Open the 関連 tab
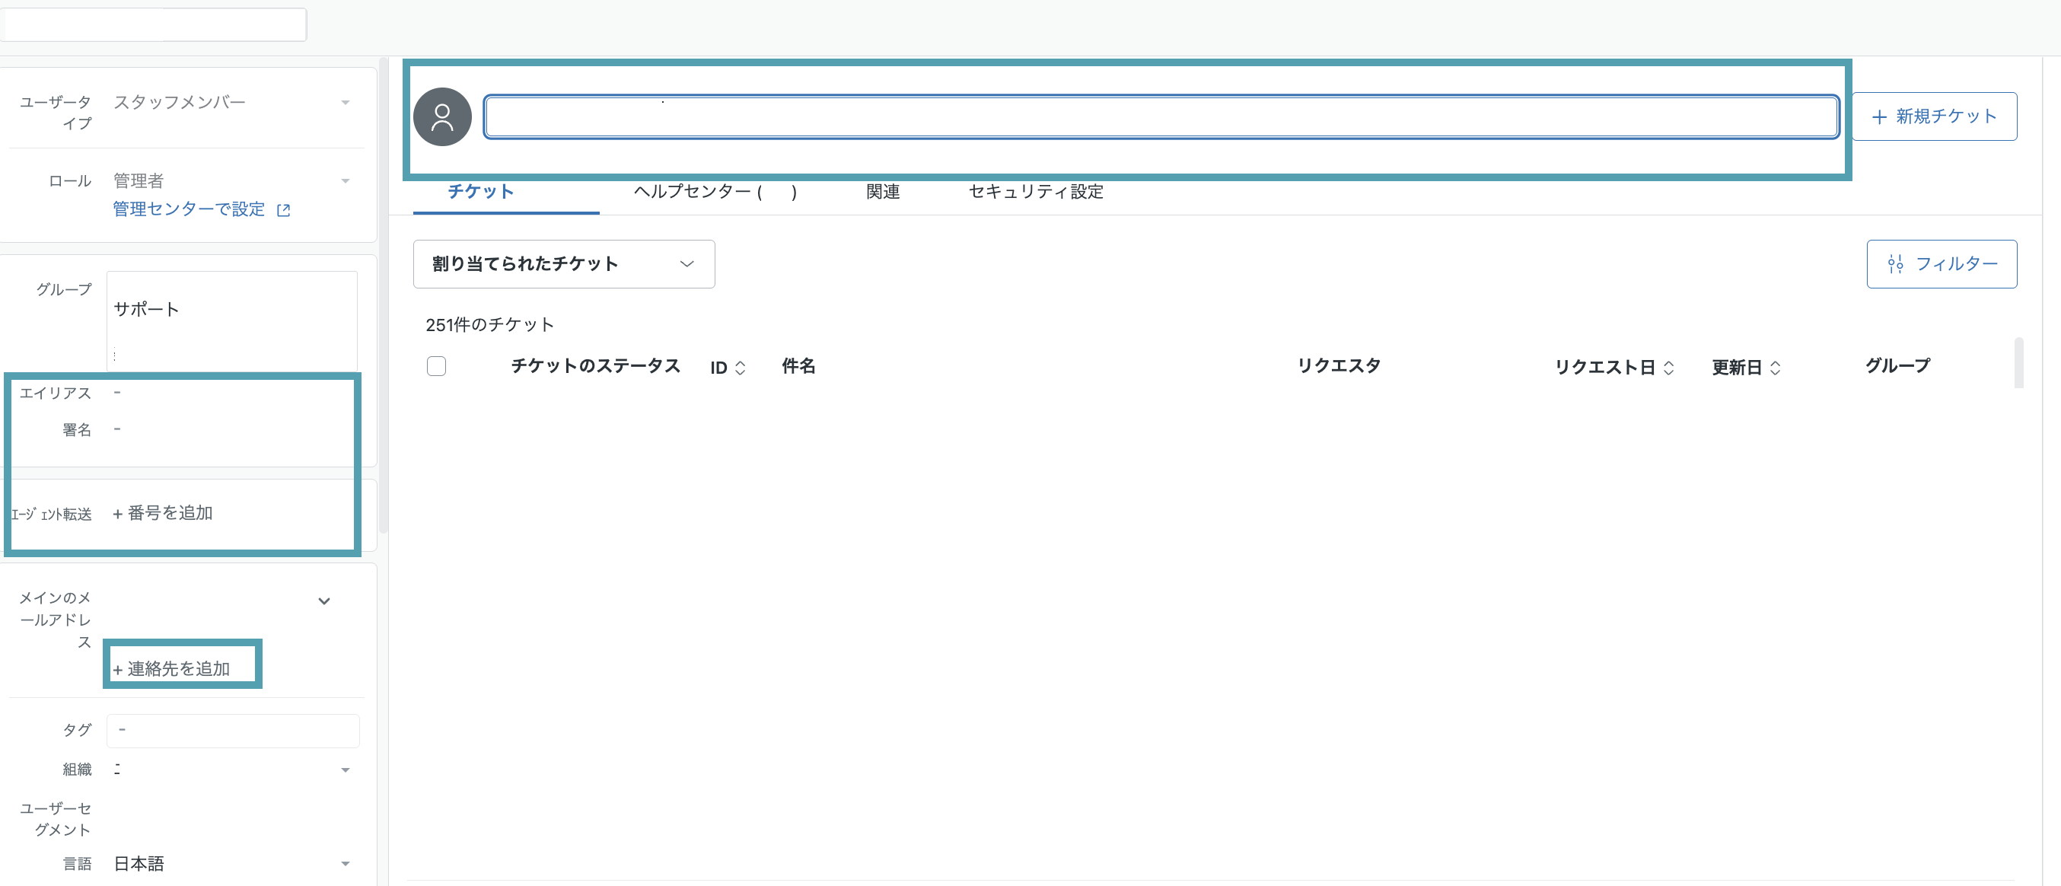The image size is (2061, 886). (x=884, y=191)
